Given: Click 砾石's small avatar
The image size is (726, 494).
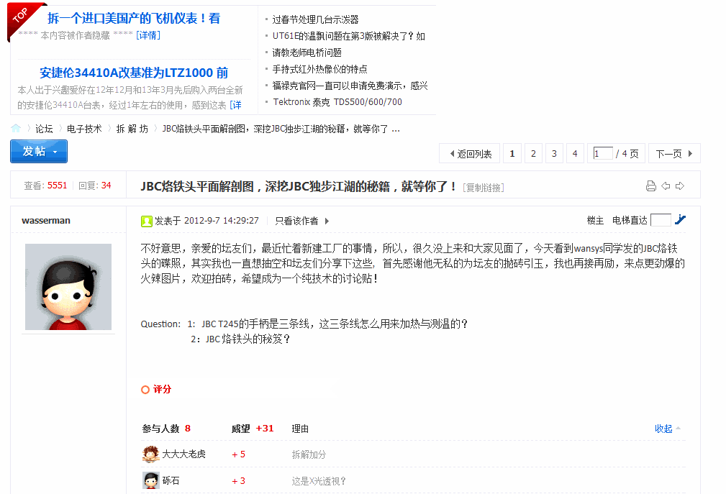Looking at the screenshot, I should [150, 480].
